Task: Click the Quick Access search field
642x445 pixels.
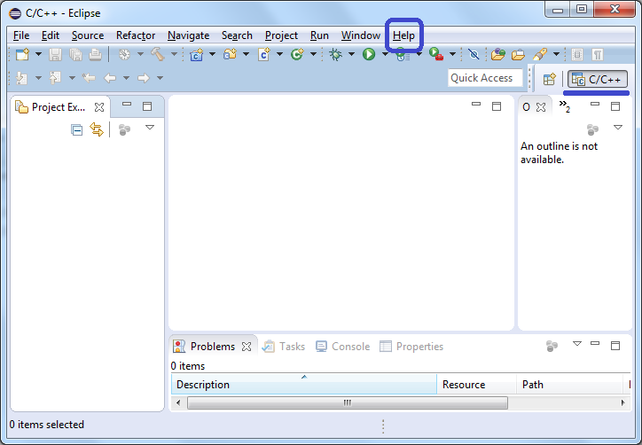Action: (485, 78)
